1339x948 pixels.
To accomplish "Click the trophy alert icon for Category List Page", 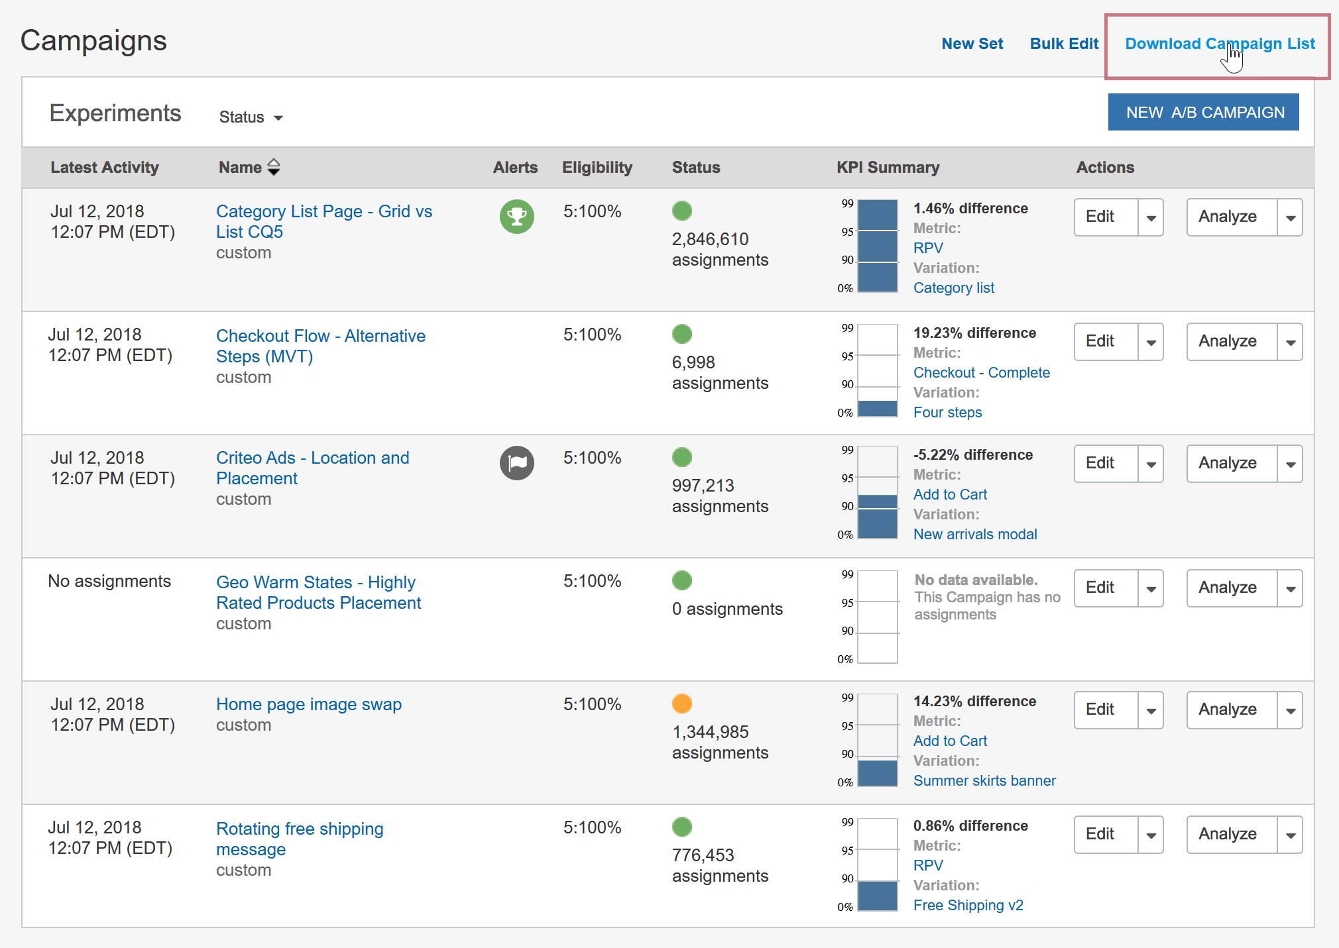I will [516, 217].
